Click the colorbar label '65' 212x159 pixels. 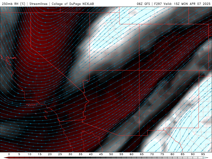coord(142,154)
